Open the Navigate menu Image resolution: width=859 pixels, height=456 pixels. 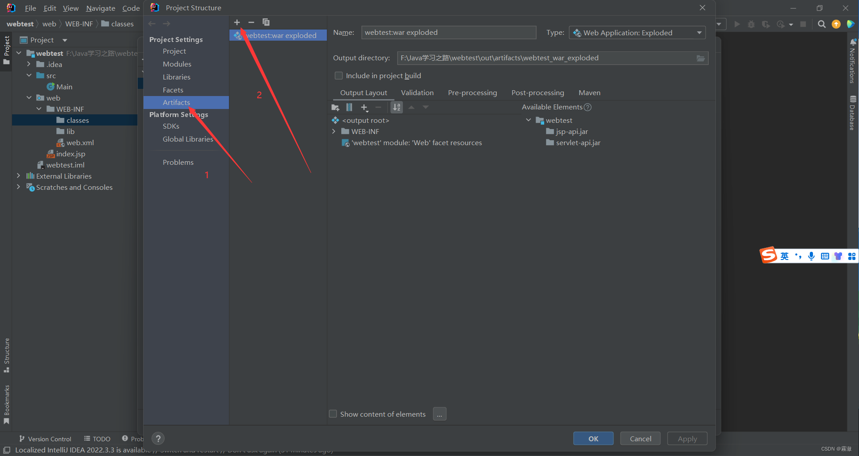click(x=101, y=8)
